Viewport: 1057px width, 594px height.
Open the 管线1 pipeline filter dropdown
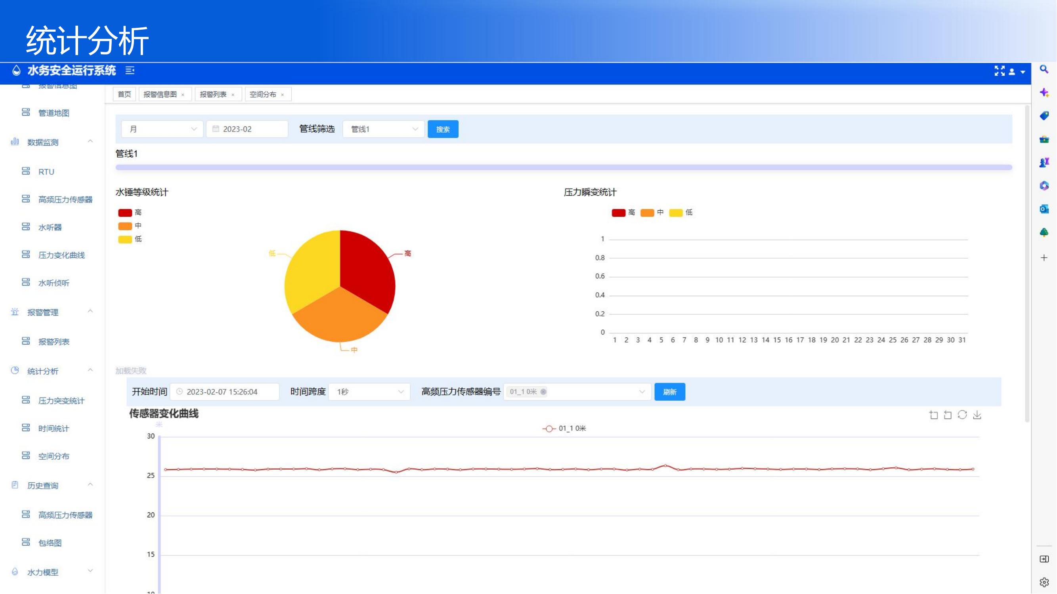coord(383,129)
